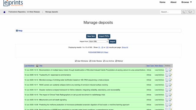Click title 'Microbial ecology of drinking water biofiltration'
196x110 pixels.
[74, 80]
